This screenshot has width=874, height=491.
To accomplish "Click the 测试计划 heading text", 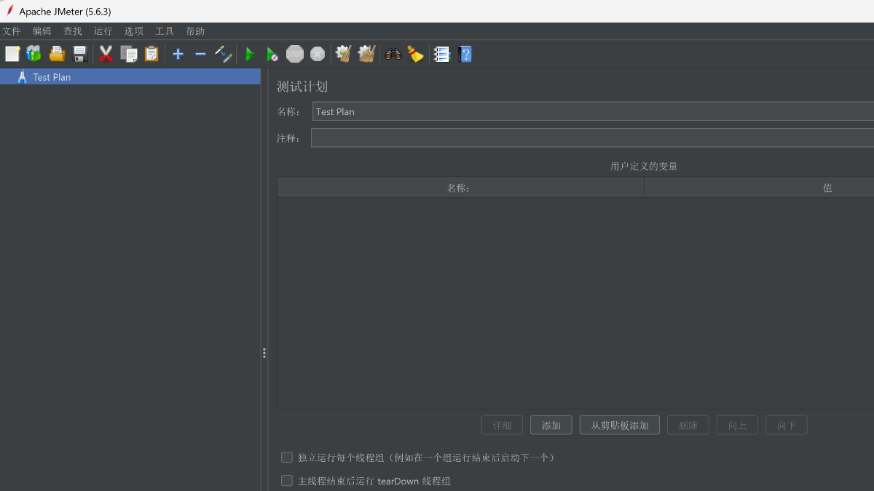I will coord(302,87).
